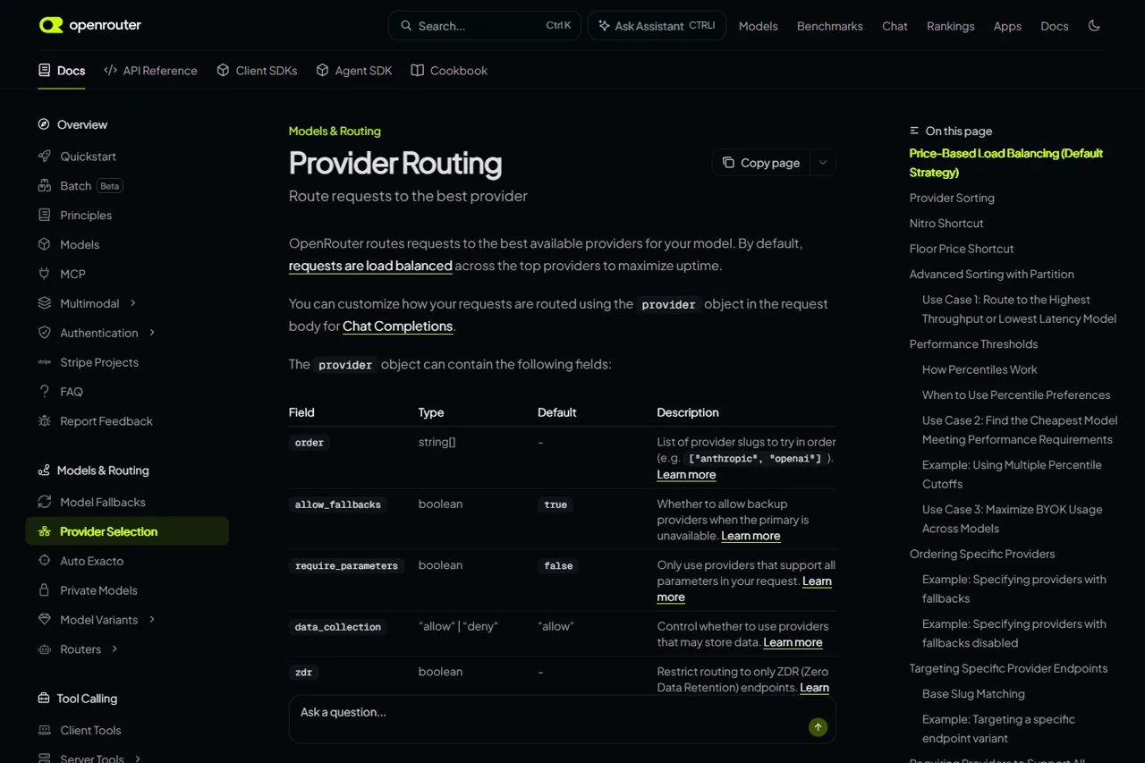
Task: Click the Batch sidebar icon
Action: (45, 186)
